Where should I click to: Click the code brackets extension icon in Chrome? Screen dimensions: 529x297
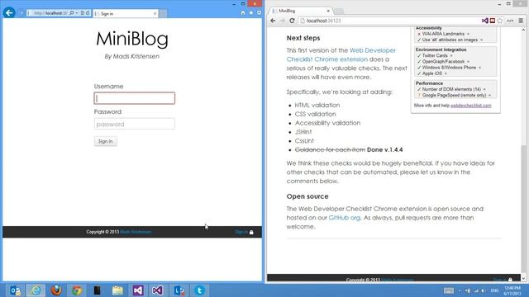pos(510,21)
